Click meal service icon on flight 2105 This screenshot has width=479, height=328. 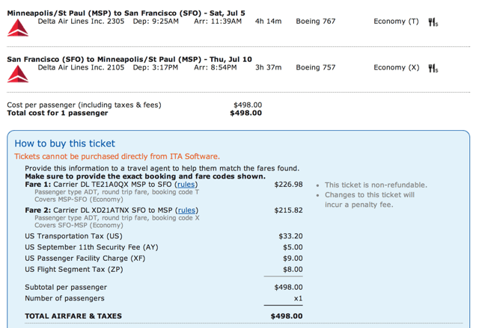[433, 68]
